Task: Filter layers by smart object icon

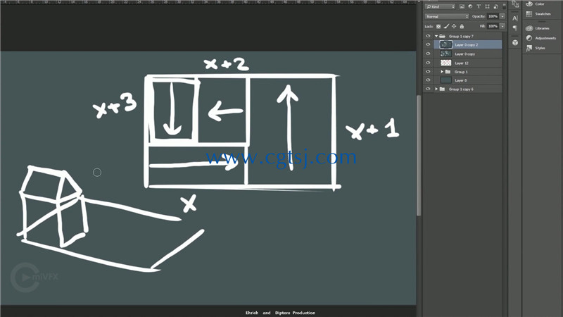Action: [x=495, y=6]
